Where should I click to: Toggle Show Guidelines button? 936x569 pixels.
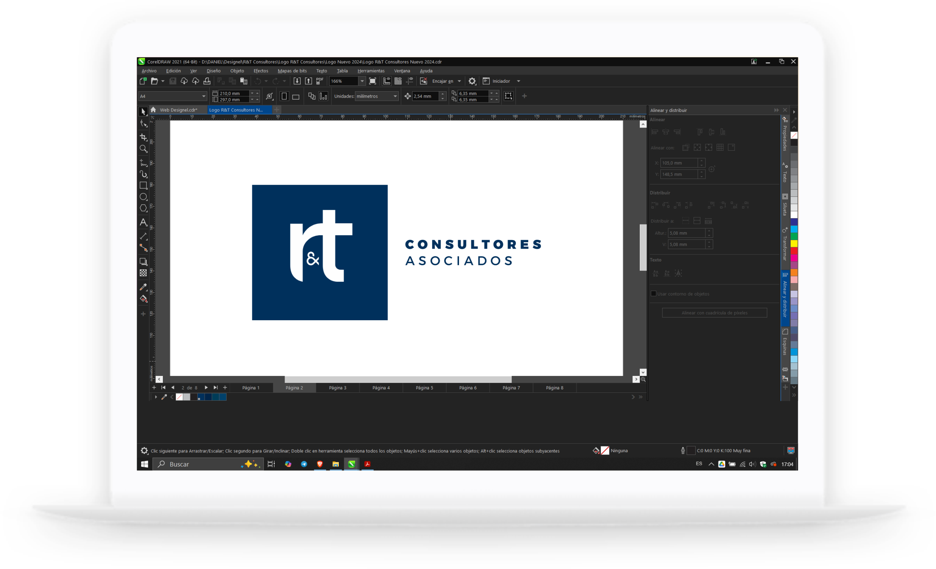tap(410, 81)
